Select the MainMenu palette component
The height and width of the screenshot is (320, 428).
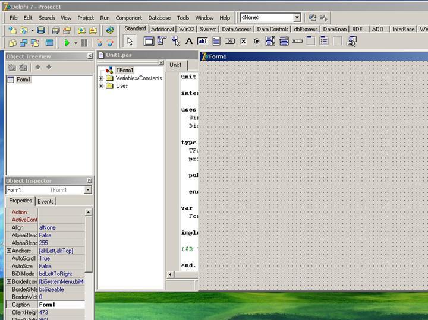(x=162, y=42)
